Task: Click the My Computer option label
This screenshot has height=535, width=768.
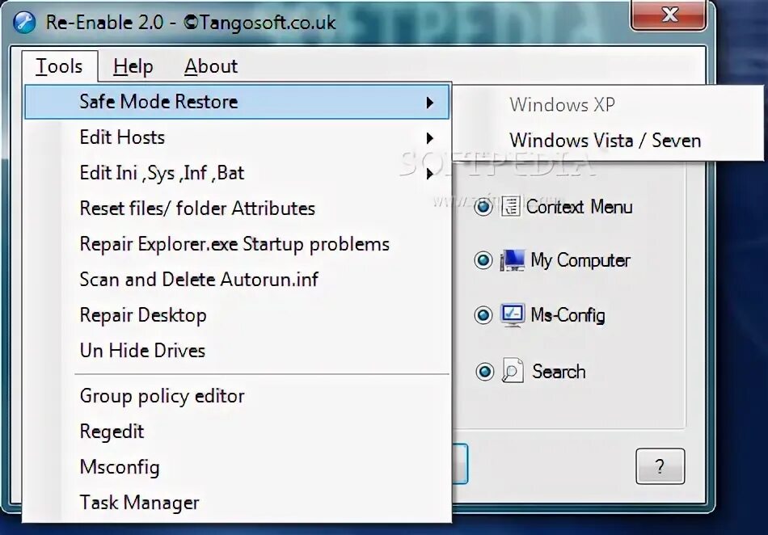Action: [x=580, y=260]
